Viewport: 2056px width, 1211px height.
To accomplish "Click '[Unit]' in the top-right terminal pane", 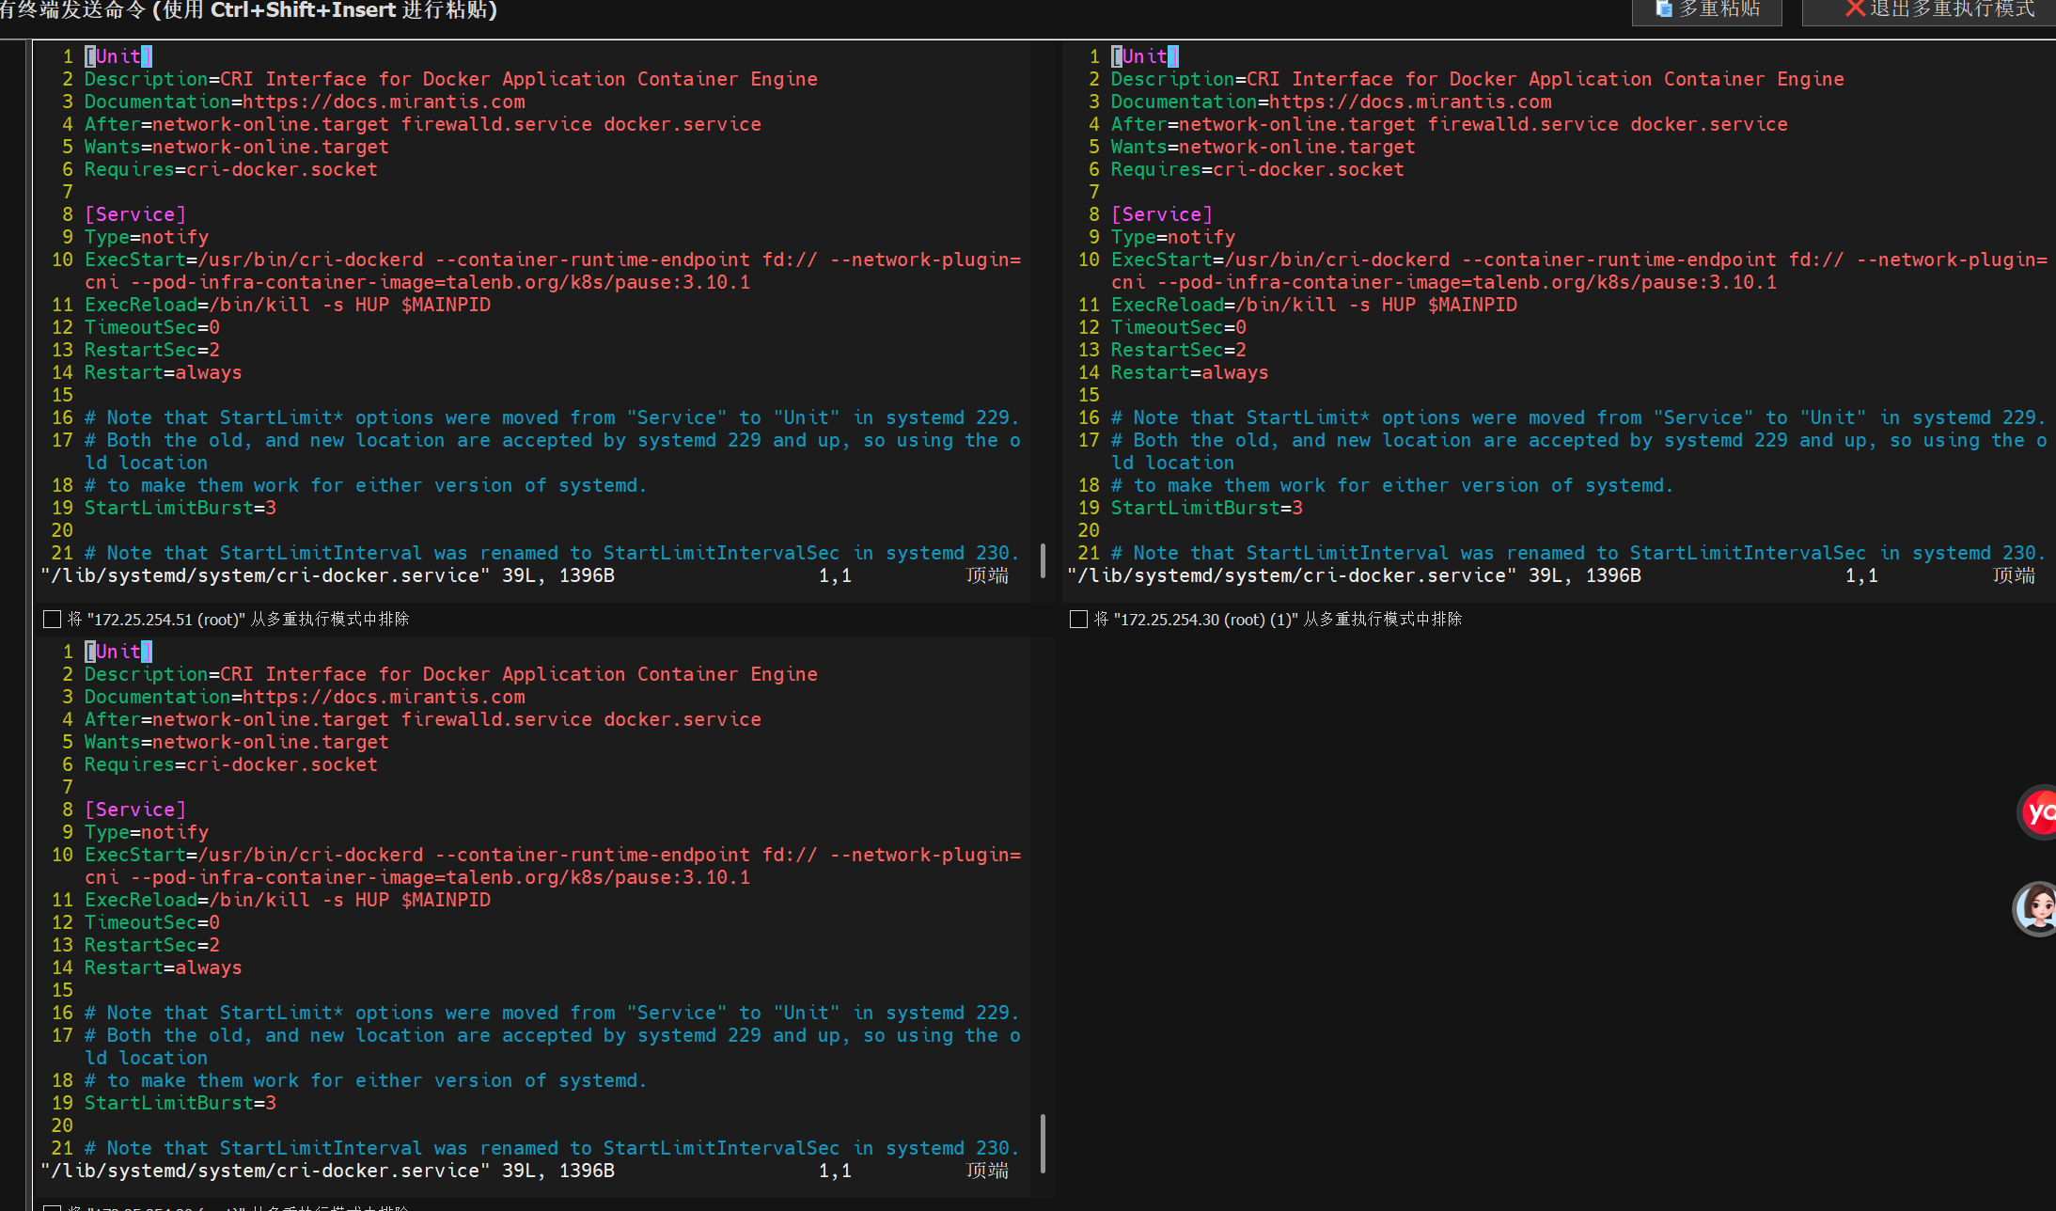I will click(x=1145, y=56).
